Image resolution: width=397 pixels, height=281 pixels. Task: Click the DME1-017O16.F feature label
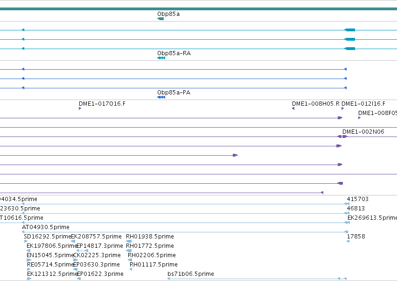coord(102,104)
